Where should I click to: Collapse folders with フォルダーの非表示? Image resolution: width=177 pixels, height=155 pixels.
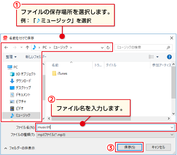(x=20, y=148)
